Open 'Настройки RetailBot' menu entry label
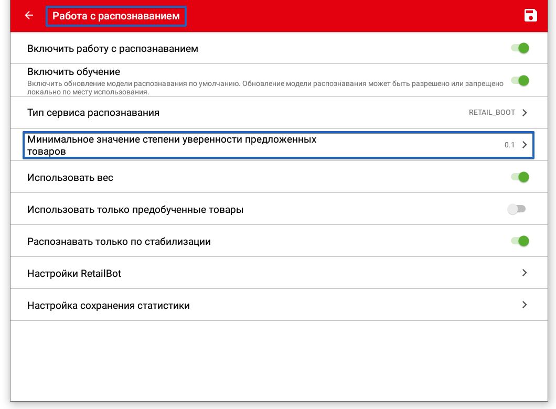Image resolution: width=556 pixels, height=409 pixels. [x=74, y=274]
